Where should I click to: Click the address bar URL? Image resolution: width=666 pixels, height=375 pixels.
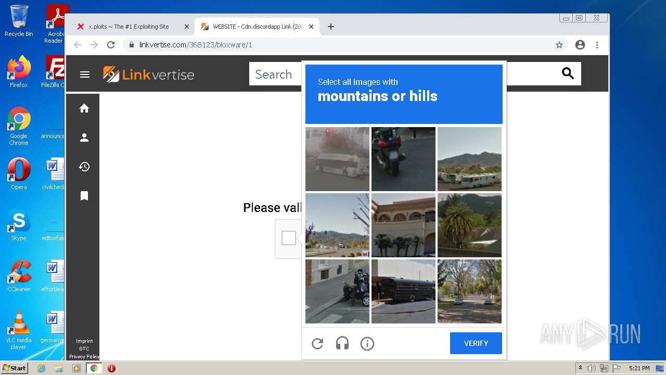(x=196, y=45)
